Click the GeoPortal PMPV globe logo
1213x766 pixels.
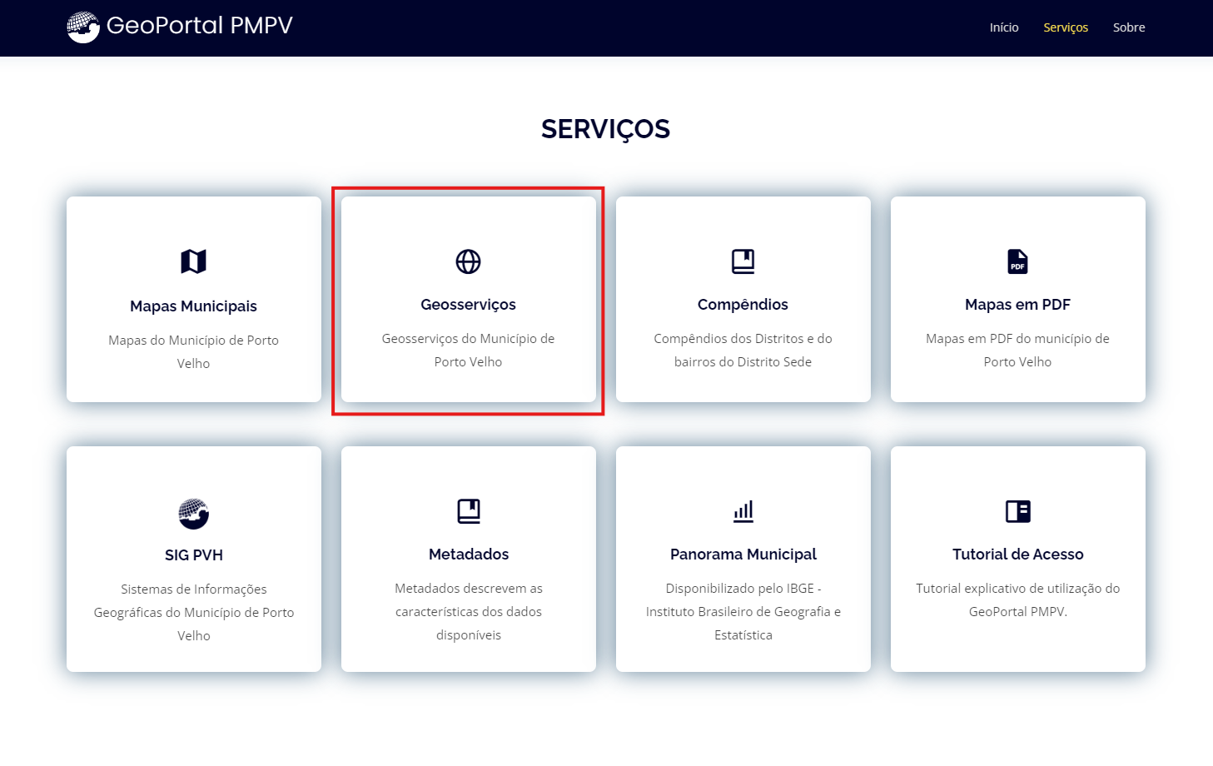tap(83, 27)
